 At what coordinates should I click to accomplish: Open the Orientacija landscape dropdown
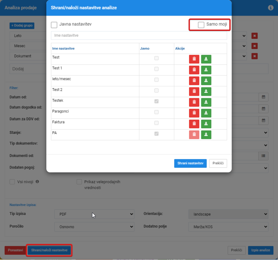coord(228,214)
